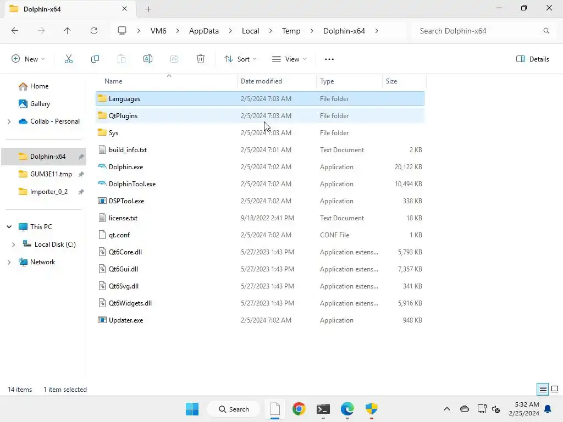Expand Collab - Personal tree node
Screen dimensions: 563x422
pos(9,121)
